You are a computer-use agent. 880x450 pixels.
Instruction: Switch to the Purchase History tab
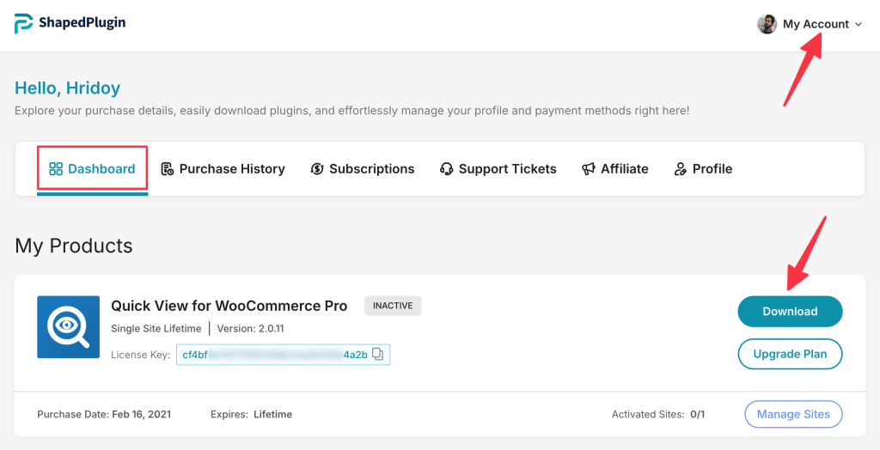tap(232, 169)
